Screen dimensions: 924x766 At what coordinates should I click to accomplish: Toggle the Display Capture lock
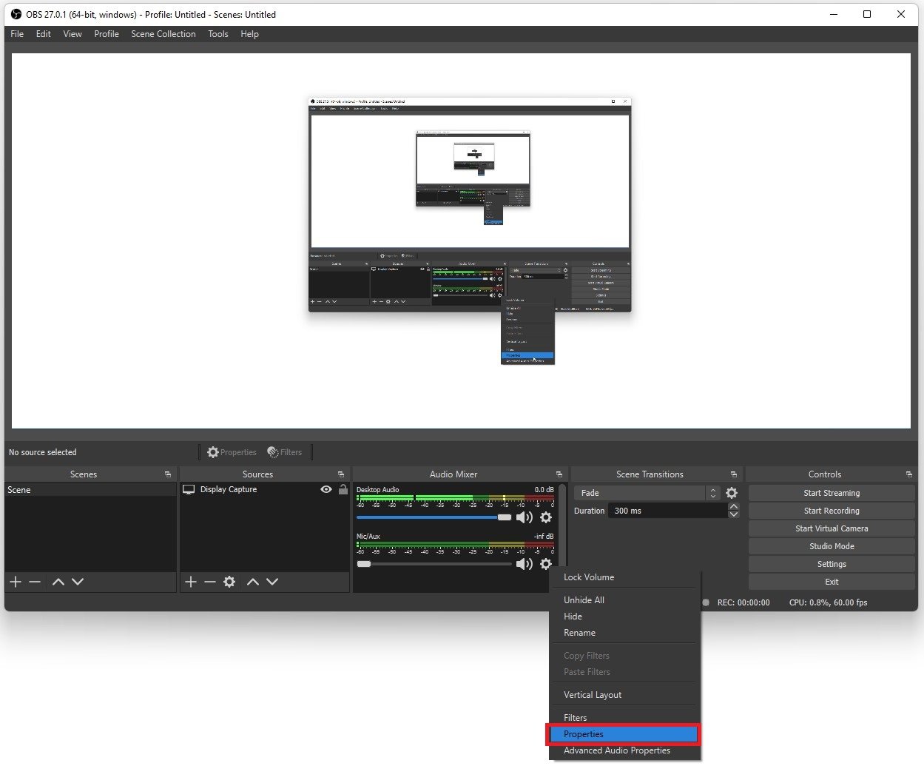[x=343, y=490]
